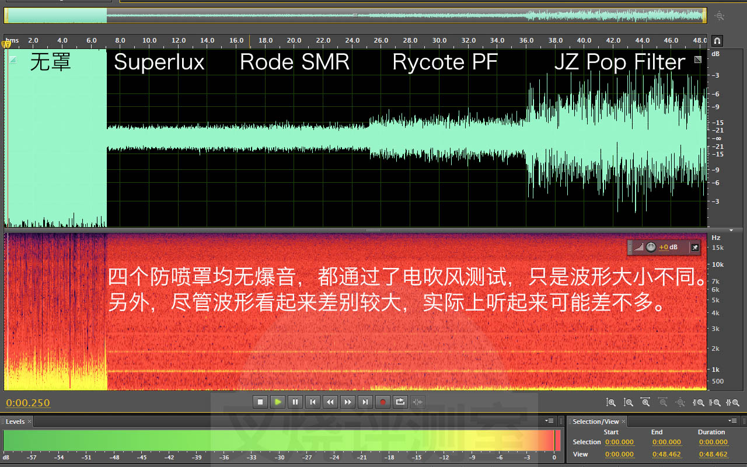Zoom out time icon
This screenshot has width=747, height=467.
pos(663,402)
